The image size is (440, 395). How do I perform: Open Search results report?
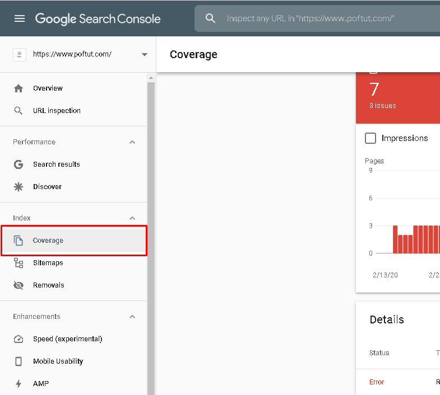point(57,164)
